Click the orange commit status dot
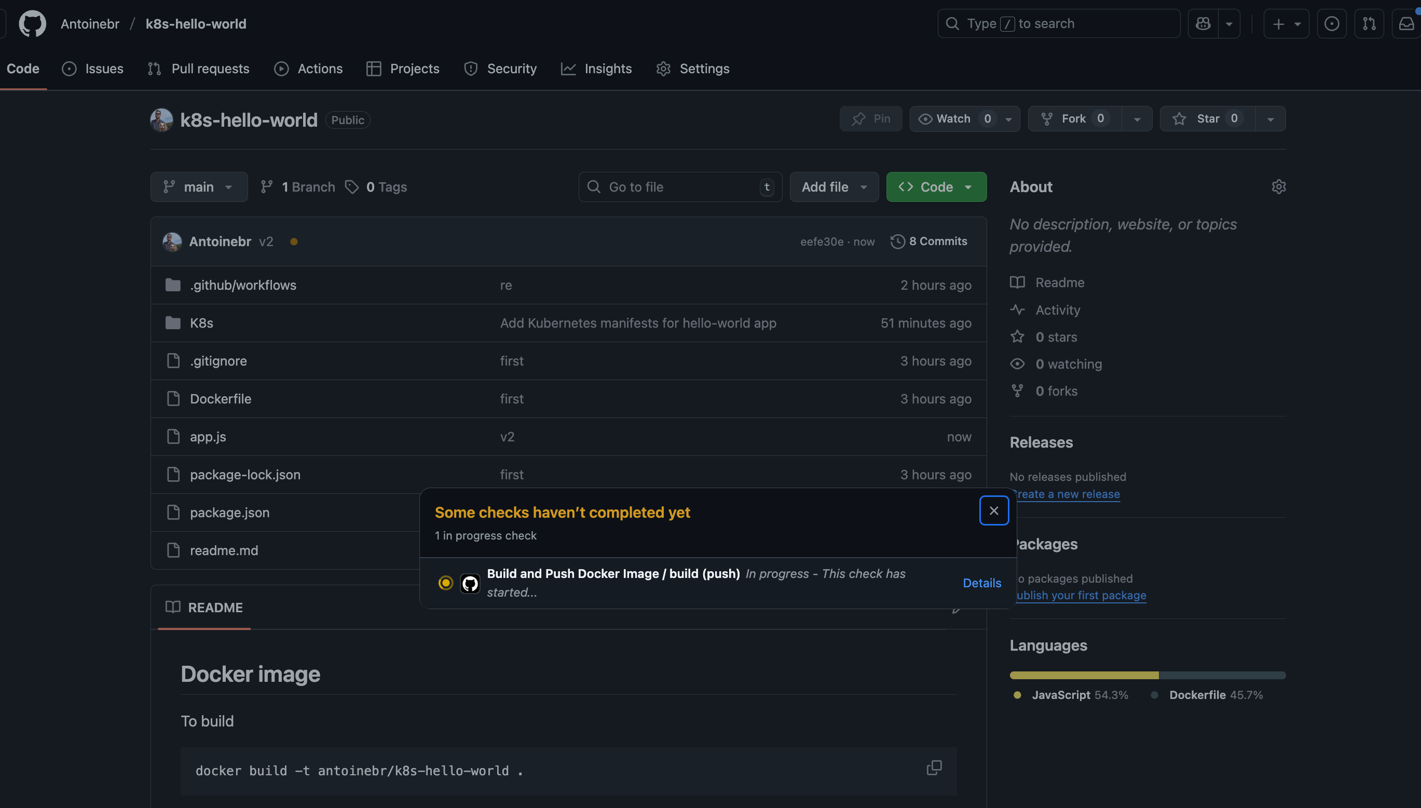 [294, 242]
